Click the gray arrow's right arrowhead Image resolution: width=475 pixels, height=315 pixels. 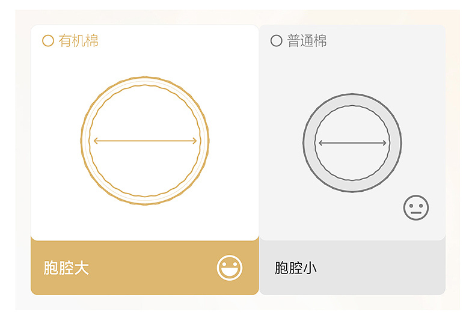[x=384, y=143]
